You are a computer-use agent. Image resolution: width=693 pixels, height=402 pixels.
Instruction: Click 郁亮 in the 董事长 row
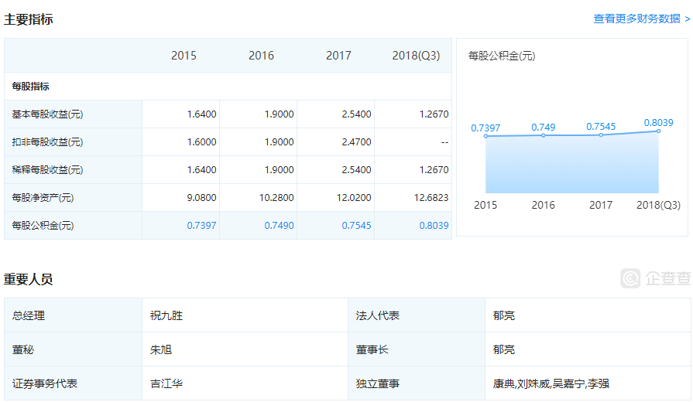(x=504, y=349)
